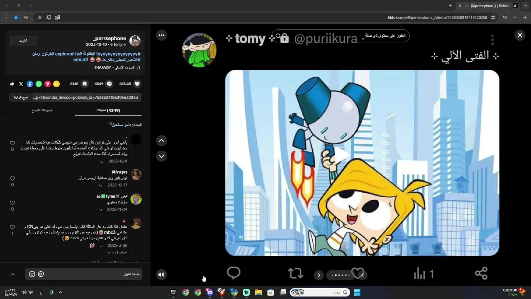The height and width of the screenshot is (299, 531).
Task: Open the three-dot more options menu
Action: pos(161,35)
